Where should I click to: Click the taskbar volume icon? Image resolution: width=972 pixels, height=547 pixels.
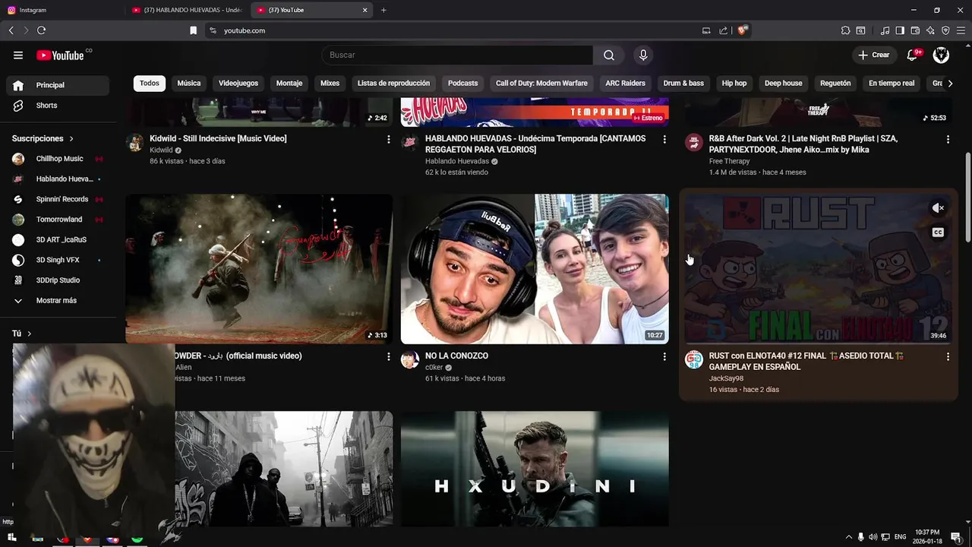pyautogui.click(x=873, y=537)
